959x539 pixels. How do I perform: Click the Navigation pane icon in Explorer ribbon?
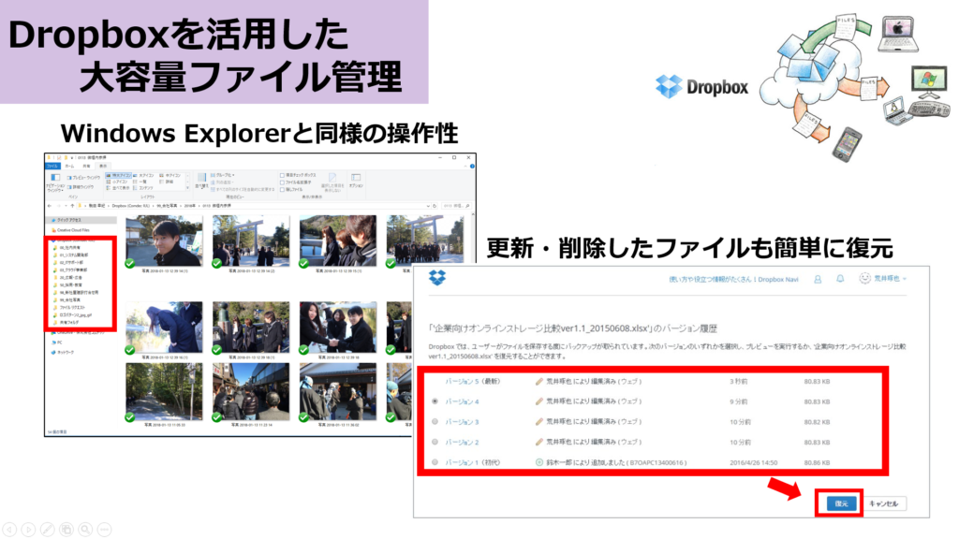[x=55, y=177]
